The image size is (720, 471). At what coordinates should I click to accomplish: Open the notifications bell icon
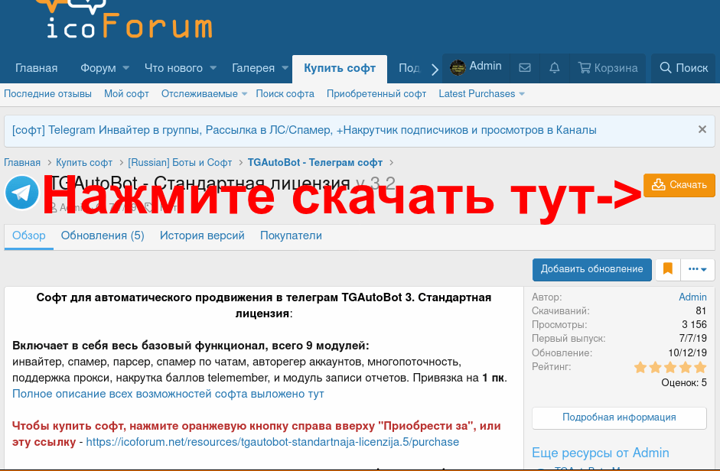pyautogui.click(x=555, y=68)
